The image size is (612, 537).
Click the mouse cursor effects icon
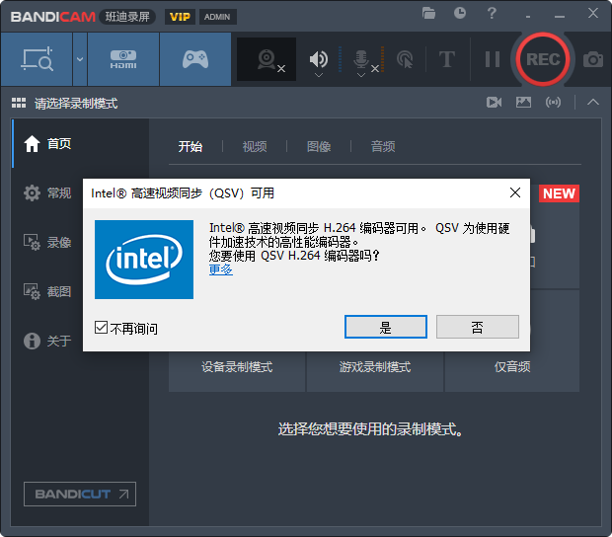[x=404, y=59]
